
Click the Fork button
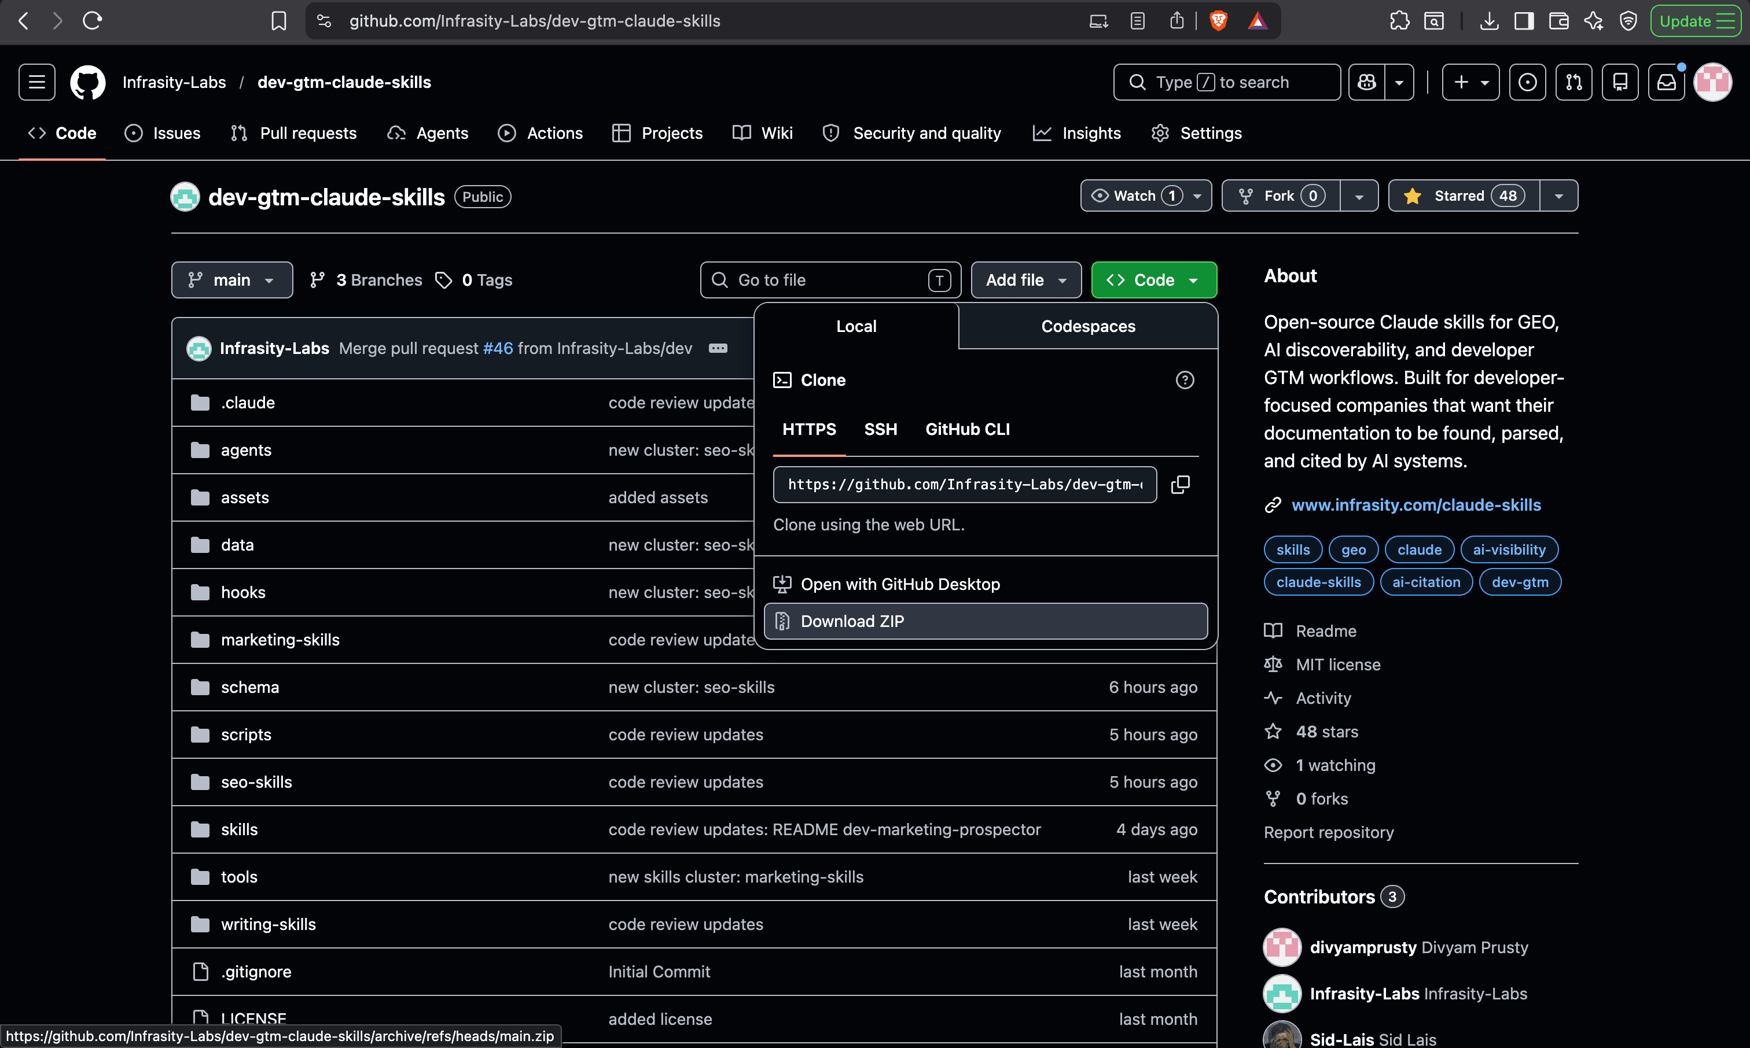pyautogui.click(x=1281, y=196)
